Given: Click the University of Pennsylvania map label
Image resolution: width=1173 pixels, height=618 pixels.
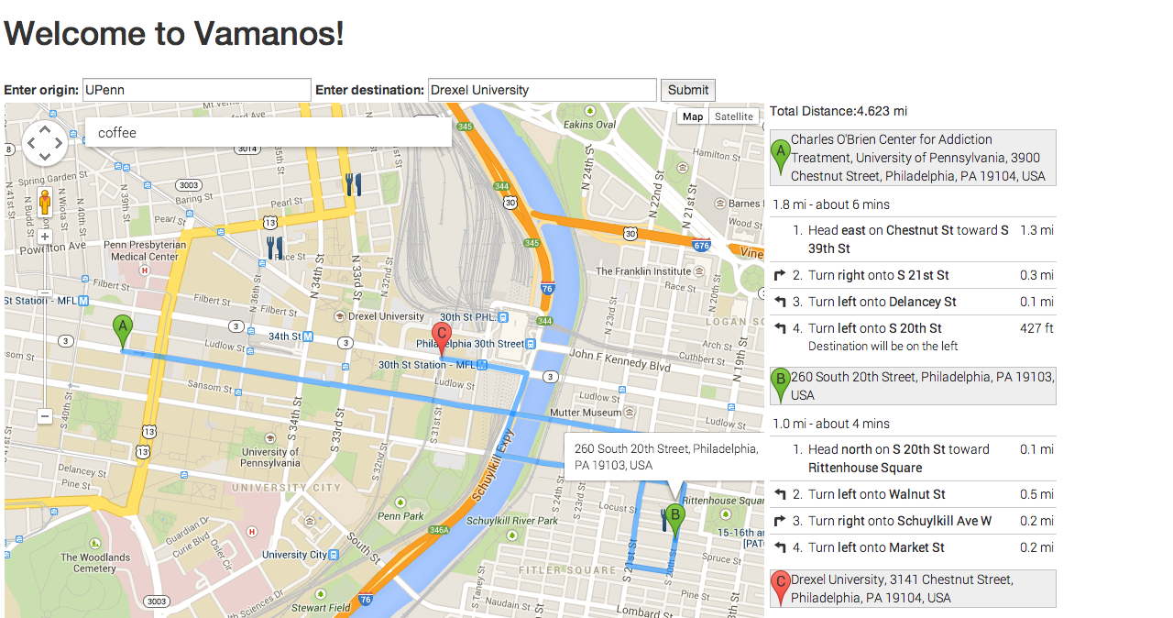Looking at the screenshot, I should point(270,458).
